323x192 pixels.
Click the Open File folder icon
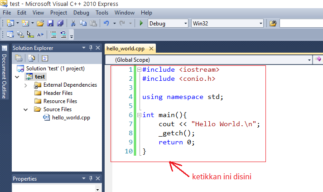pyautogui.click(x=40, y=23)
